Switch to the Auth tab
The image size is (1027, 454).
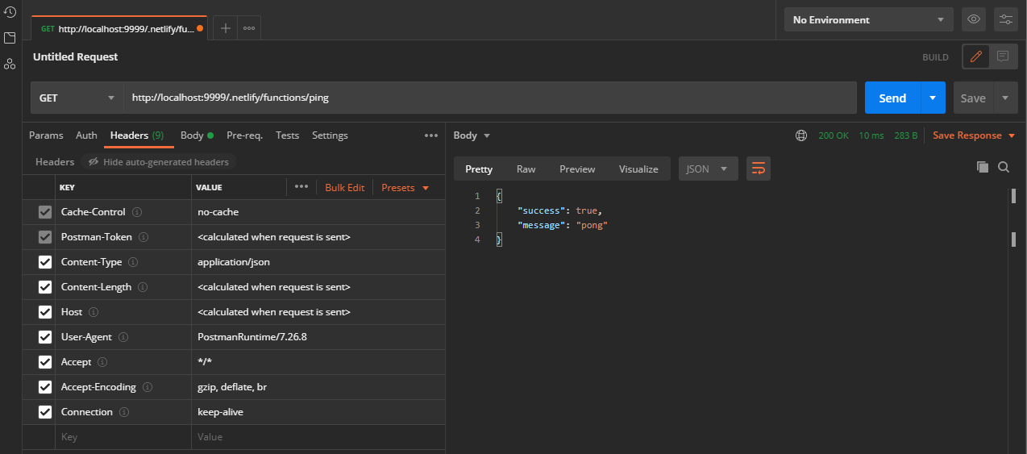pos(86,135)
